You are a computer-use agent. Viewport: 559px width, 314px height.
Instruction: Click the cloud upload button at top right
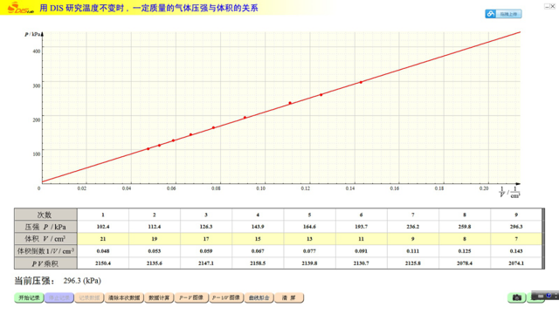click(x=503, y=14)
